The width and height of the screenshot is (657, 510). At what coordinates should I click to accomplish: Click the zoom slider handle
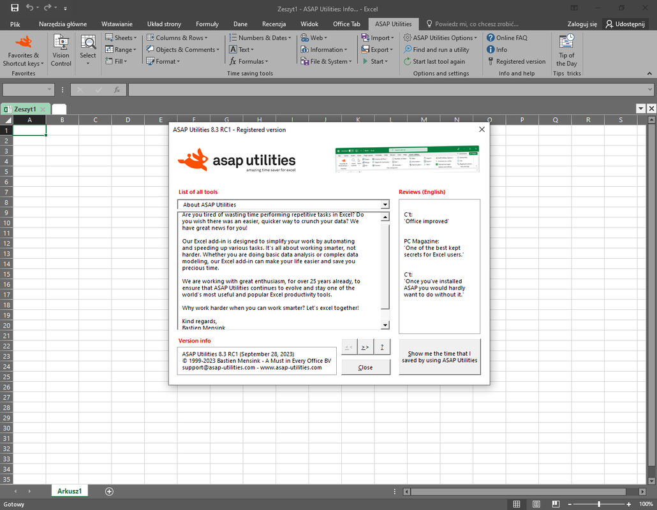599,504
